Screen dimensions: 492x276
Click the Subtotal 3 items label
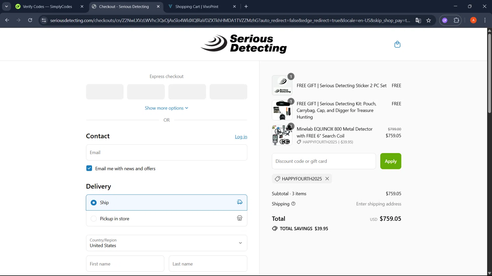(289, 194)
